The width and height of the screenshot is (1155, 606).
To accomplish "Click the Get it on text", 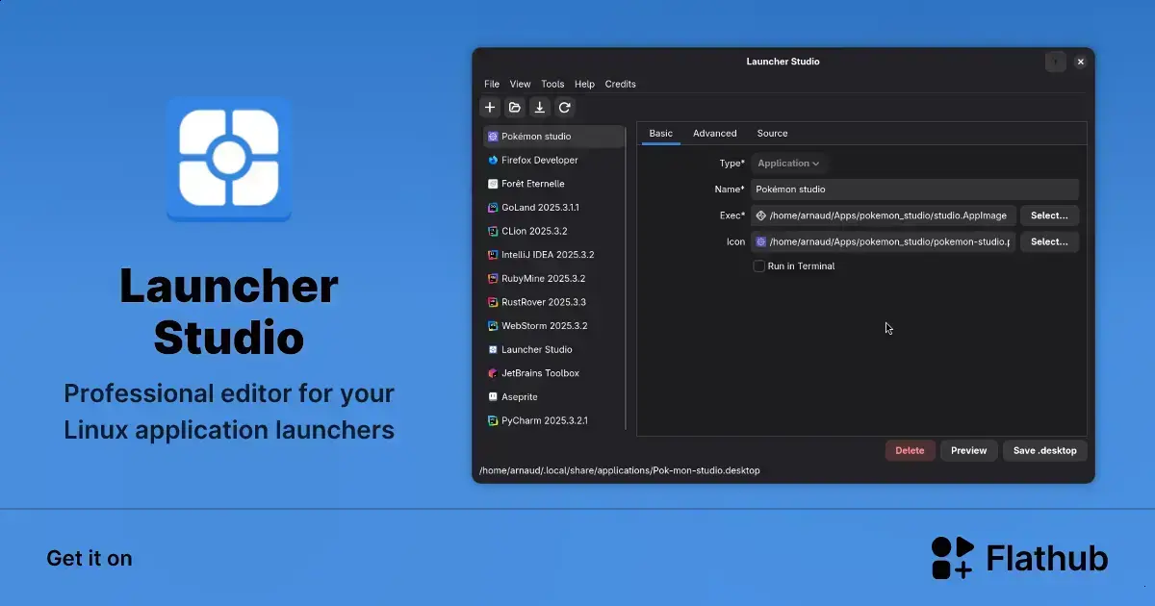I will tap(90, 559).
